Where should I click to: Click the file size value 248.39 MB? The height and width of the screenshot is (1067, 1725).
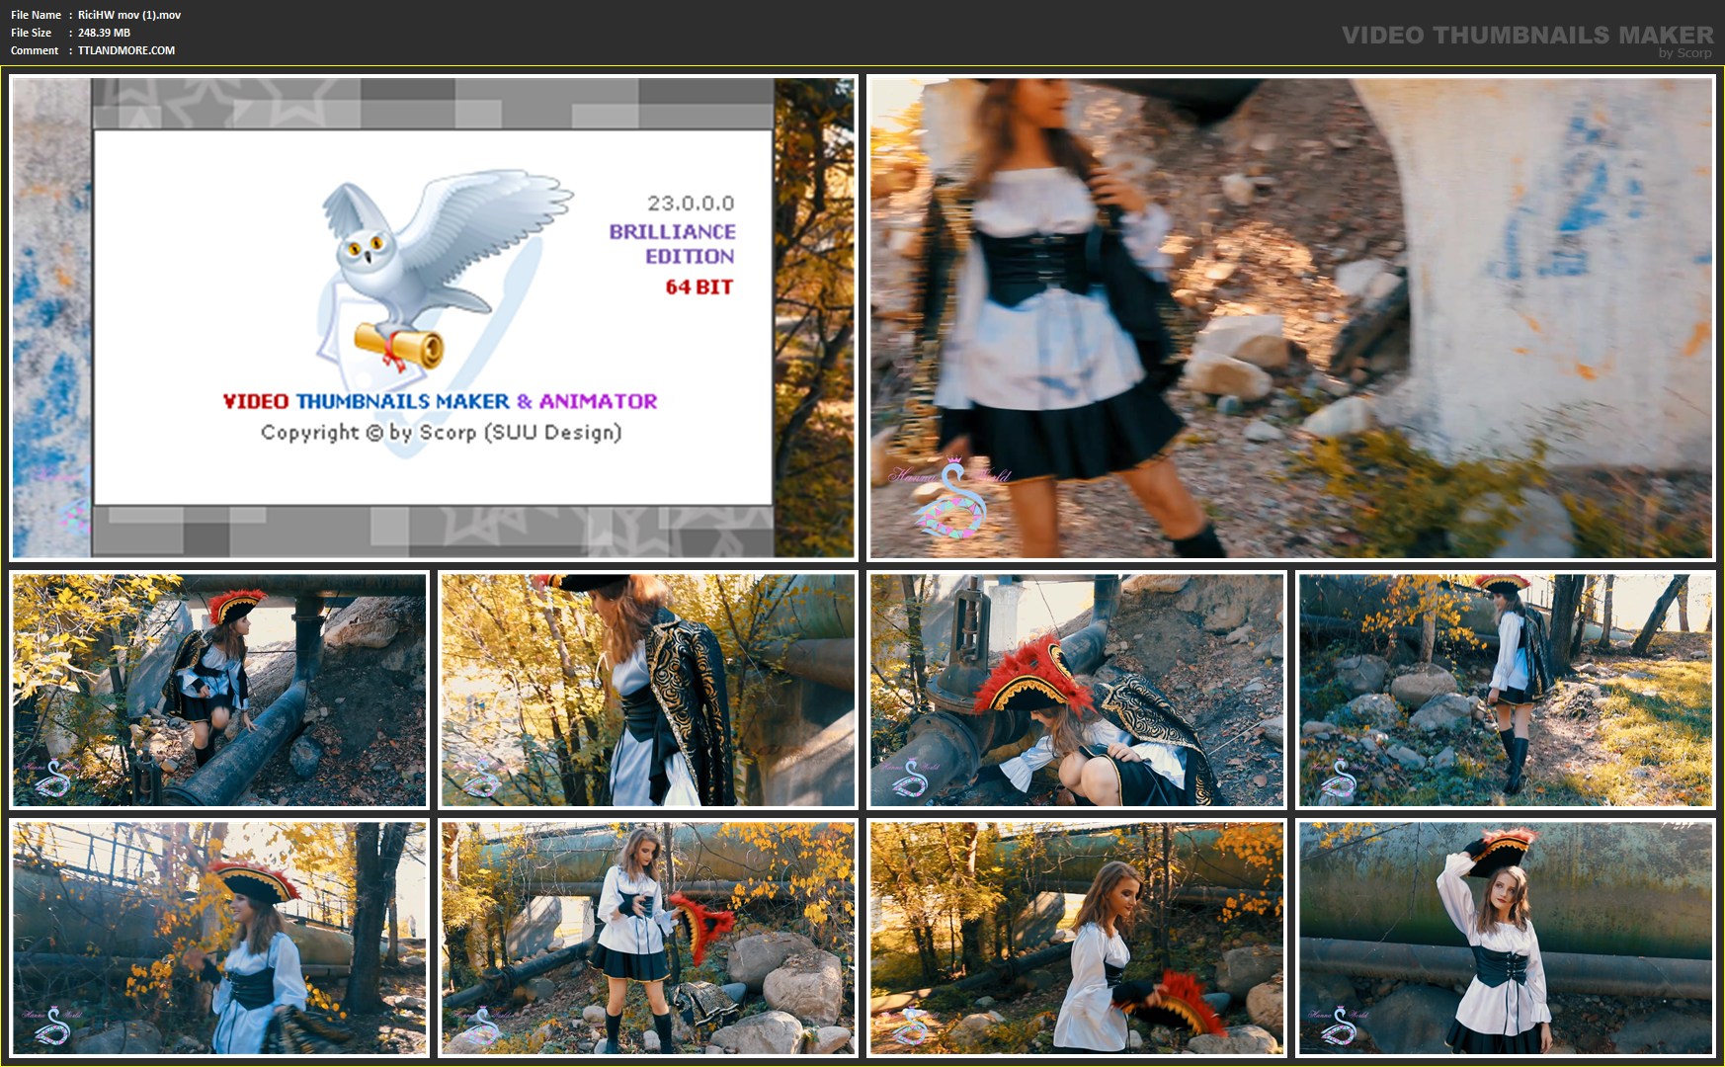tap(104, 33)
